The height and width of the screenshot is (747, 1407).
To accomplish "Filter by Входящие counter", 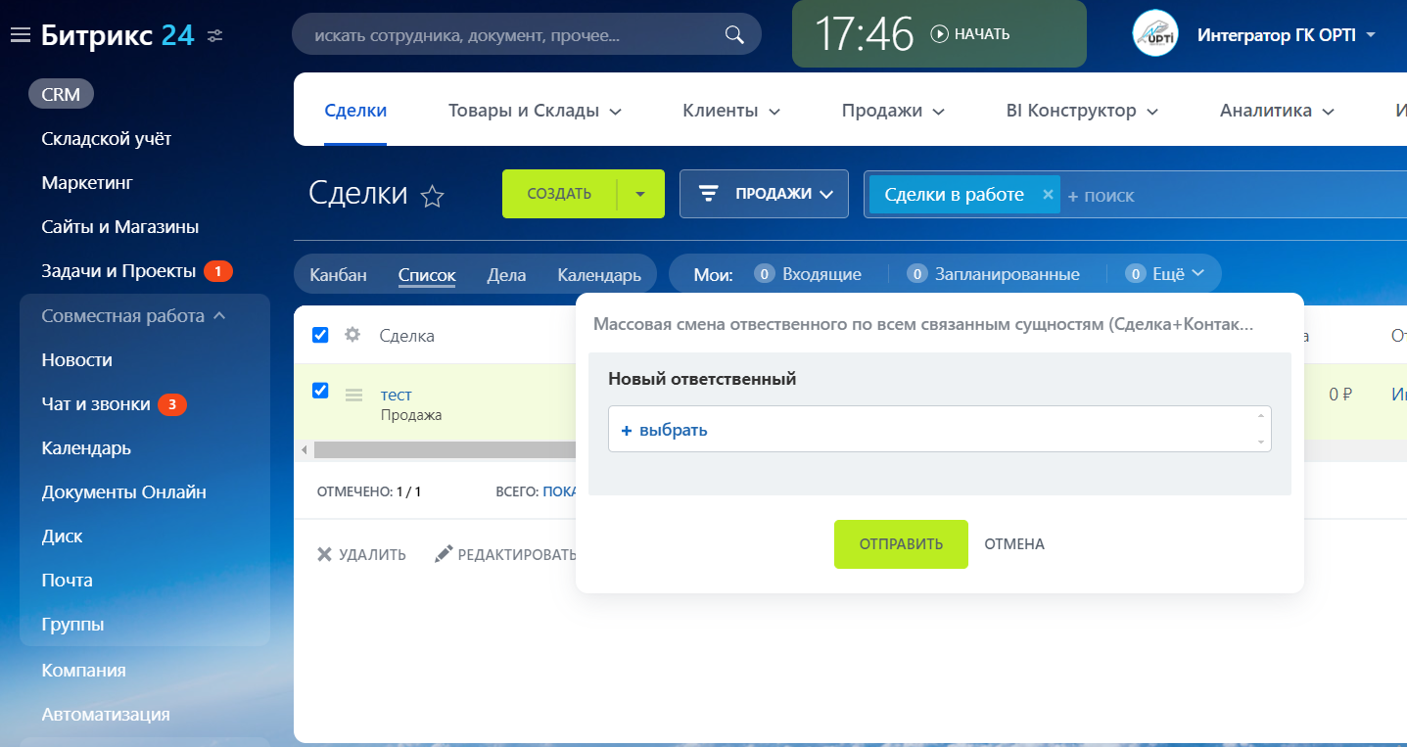I will 808,274.
